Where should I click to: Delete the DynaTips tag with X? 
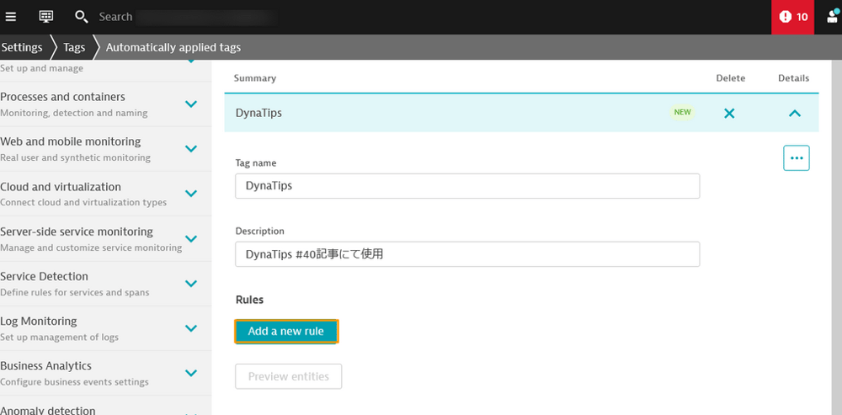(729, 114)
